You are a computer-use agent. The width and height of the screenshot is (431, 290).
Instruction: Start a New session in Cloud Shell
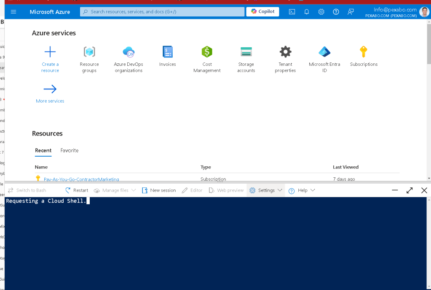coord(159,190)
